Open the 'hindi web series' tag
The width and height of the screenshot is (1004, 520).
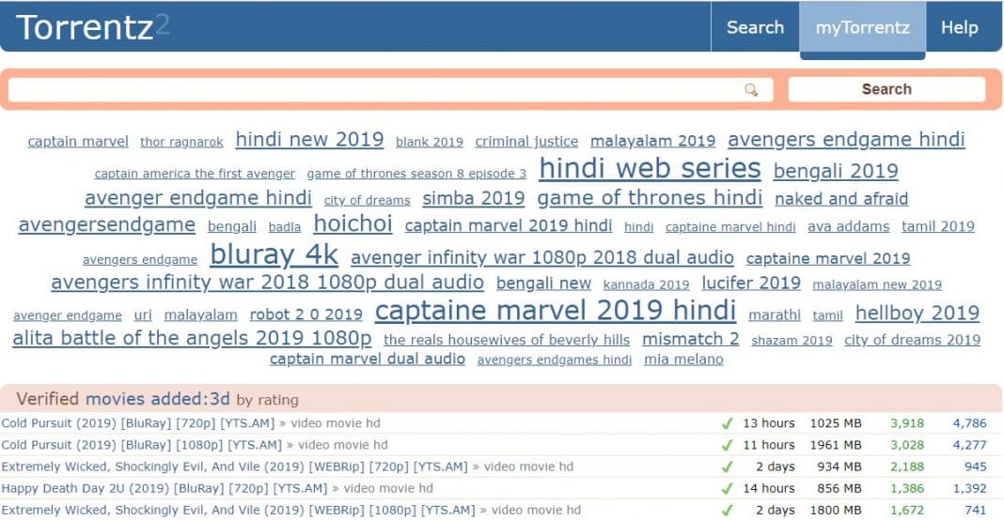coord(649,169)
